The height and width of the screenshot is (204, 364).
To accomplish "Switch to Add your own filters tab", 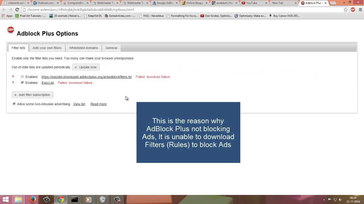I will (x=47, y=48).
